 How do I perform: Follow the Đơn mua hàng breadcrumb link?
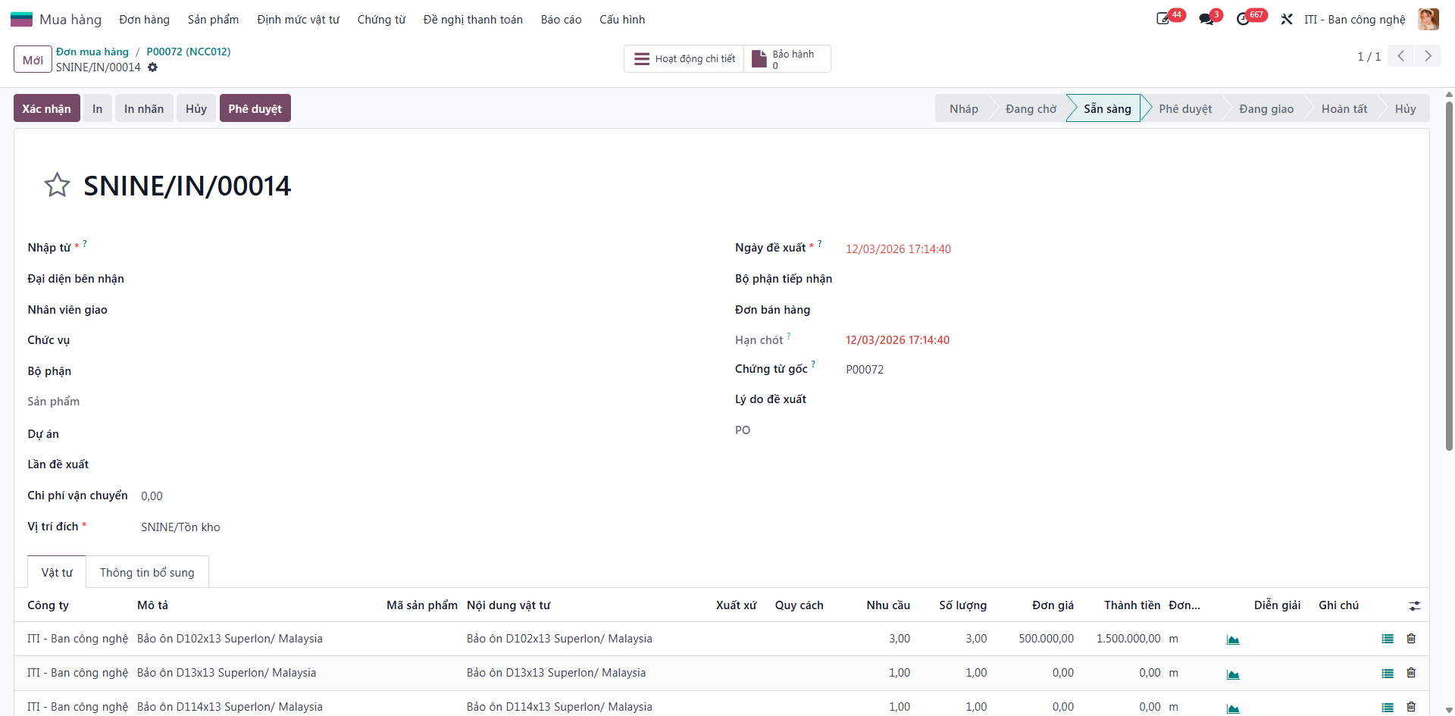(92, 52)
